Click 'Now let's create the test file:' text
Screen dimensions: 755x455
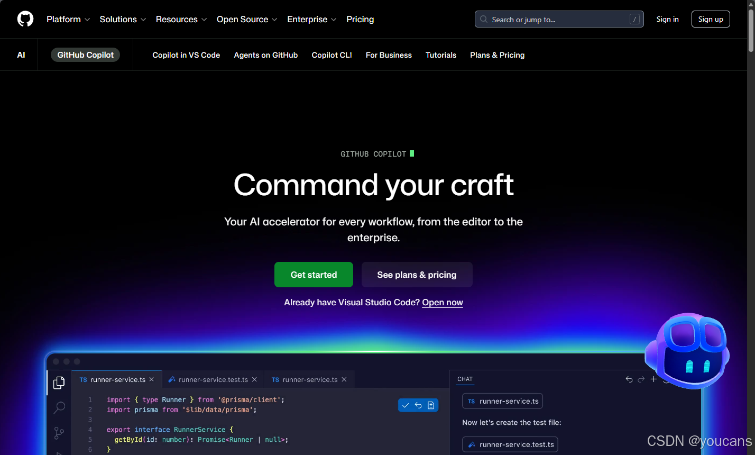pyautogui.click(x=512, y=422)
